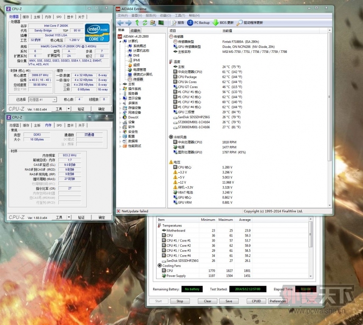Open 查看(V) menu in AIDA64

[x=137, y=16]
